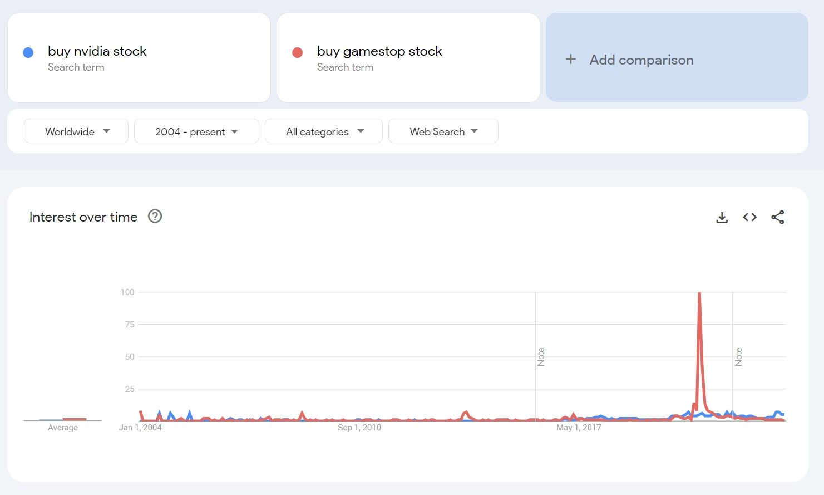Click the 25 value on y-axis
This screenshot has height=495, width=824.
tap(130, 389)
